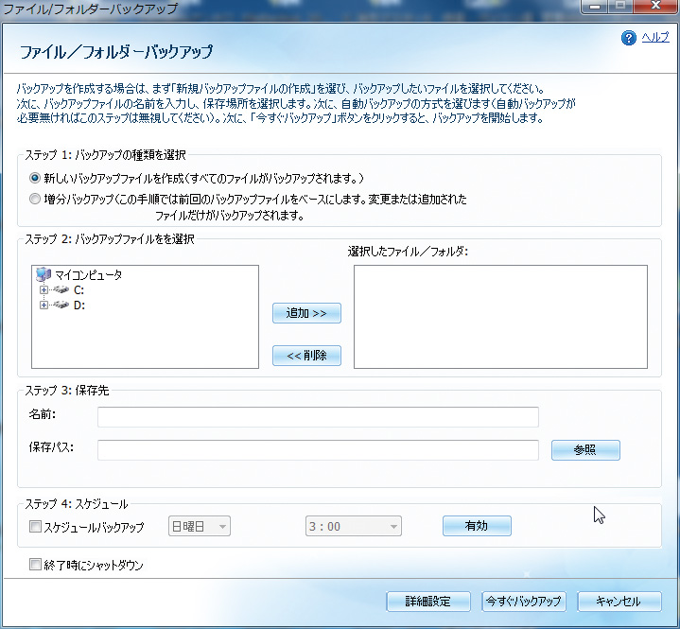Viewport: 680px width, 629px height.
Task: Focus the 名前 input field
Action: 318,417
